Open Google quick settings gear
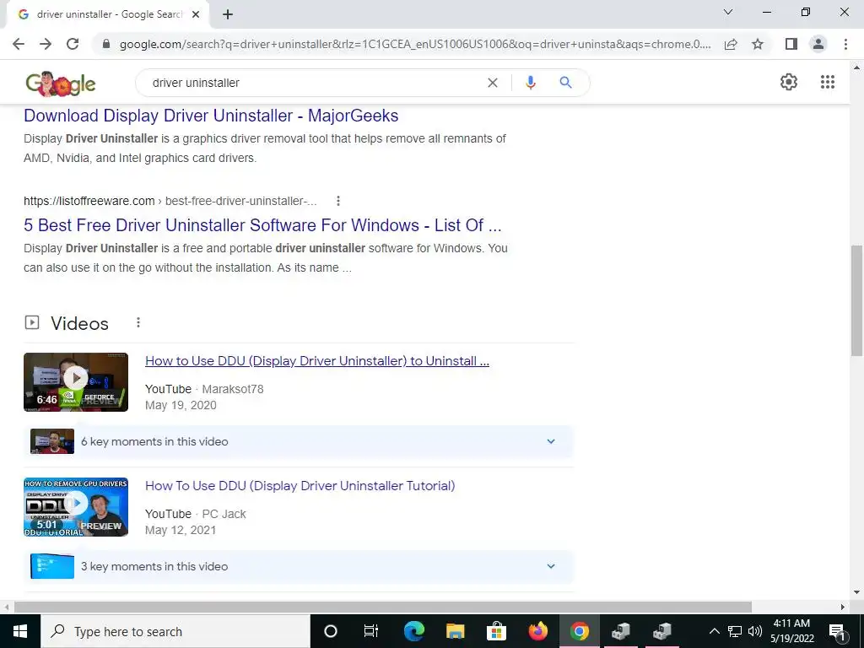This screenshot has height=648, width=864. point(789,82)
